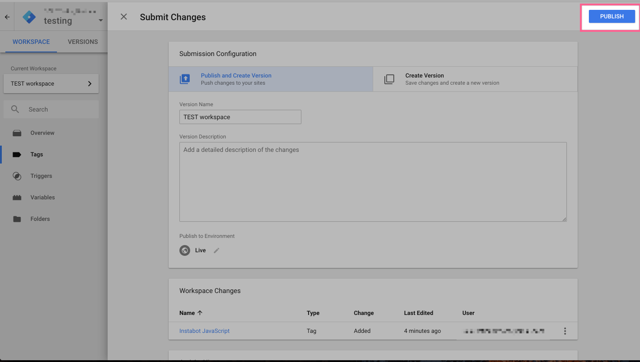Click the User column header
The height and width of the screenshot is (362, 640).
tap(468, 313)
